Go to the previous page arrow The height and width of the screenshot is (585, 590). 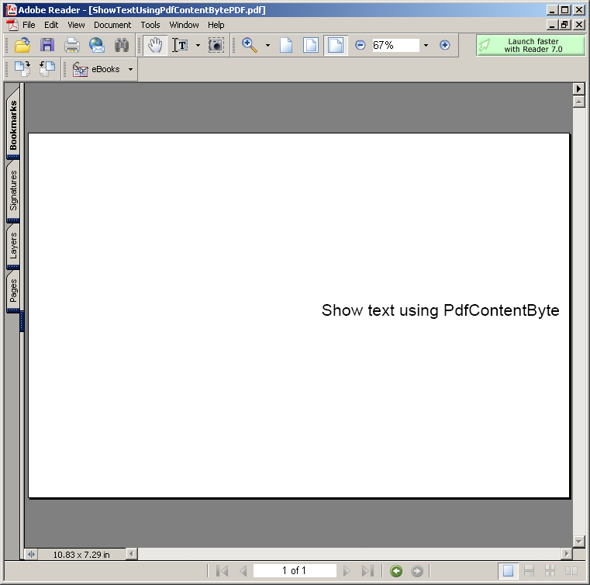(x=243, y=571)
